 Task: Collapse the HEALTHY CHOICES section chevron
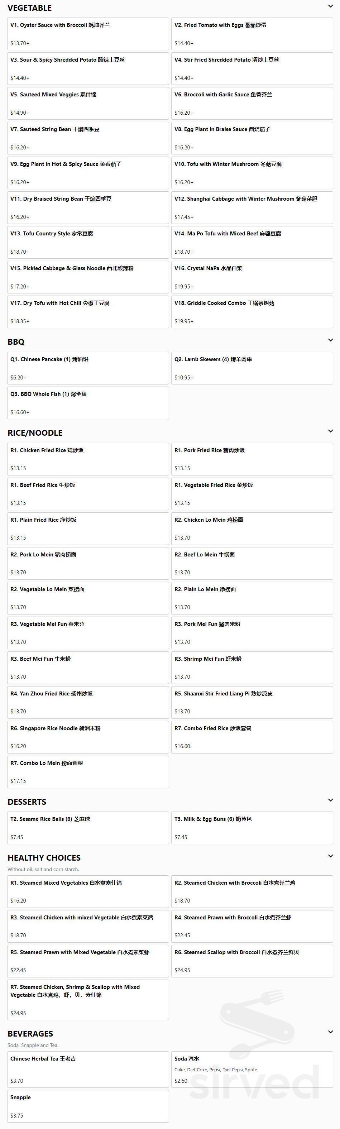[x=330, y=856]
